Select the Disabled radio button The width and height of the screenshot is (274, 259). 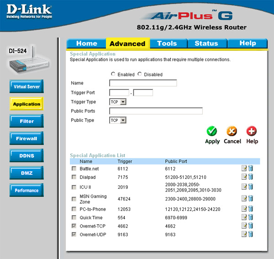[139, 74]
